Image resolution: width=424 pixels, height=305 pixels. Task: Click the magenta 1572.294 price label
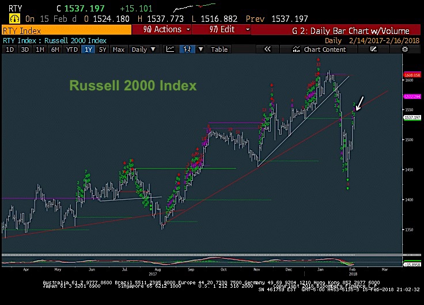(x=412, y=97)
